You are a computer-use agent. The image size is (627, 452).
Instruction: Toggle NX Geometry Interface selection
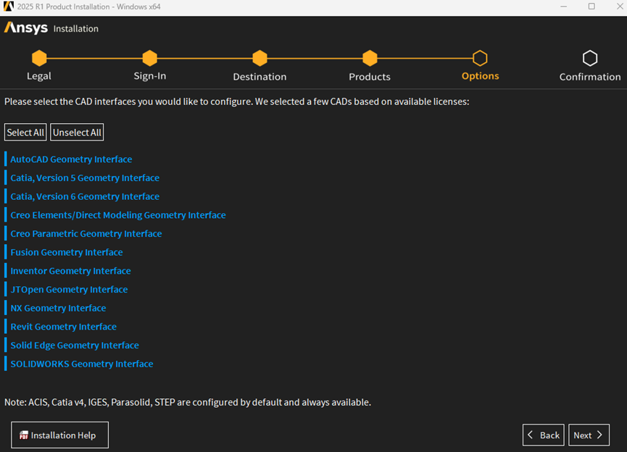pyautogui.click(x=58, y=308)
